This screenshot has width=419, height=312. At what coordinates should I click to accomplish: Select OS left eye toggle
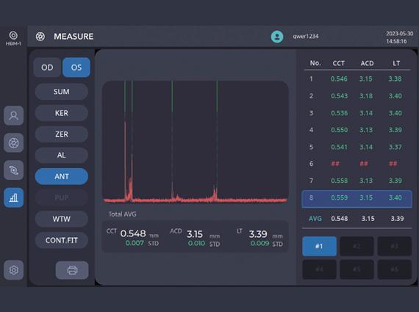coord(76,68)
